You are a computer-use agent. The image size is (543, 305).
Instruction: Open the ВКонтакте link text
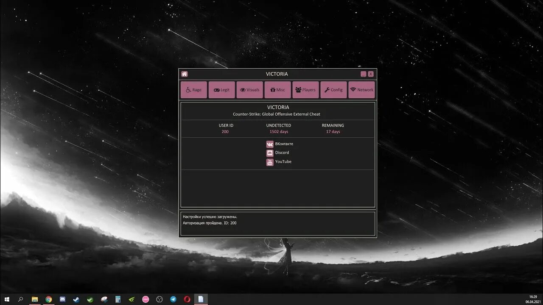pyautogui.click(x=284, y=144)
